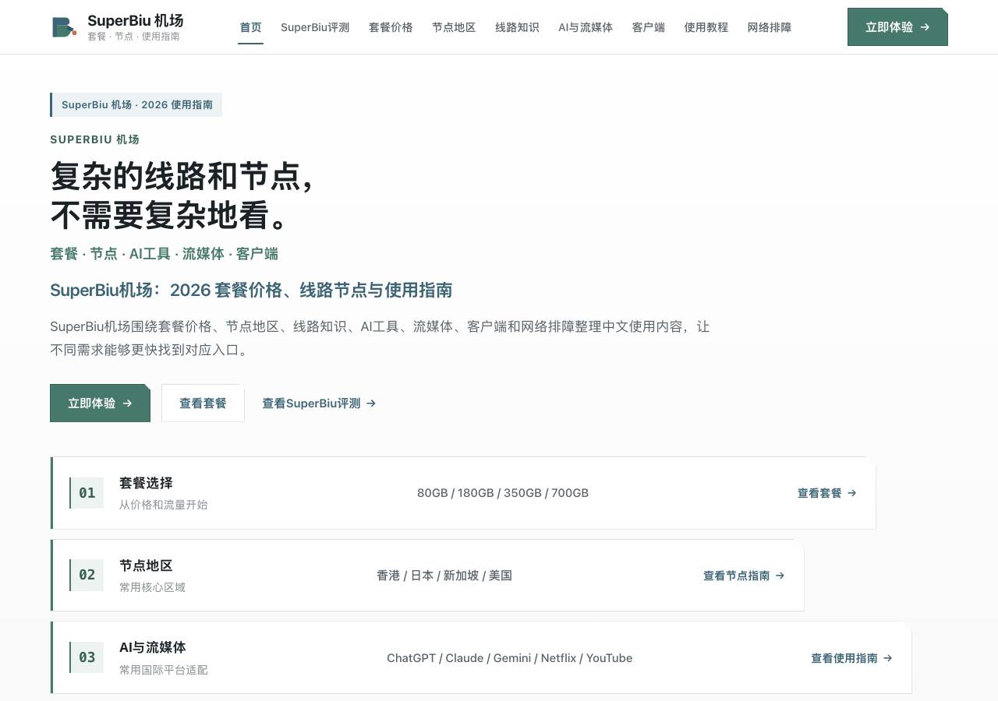Open the 查看节点指南 link
The image size is (998, 701).
(x=744, y=576)
